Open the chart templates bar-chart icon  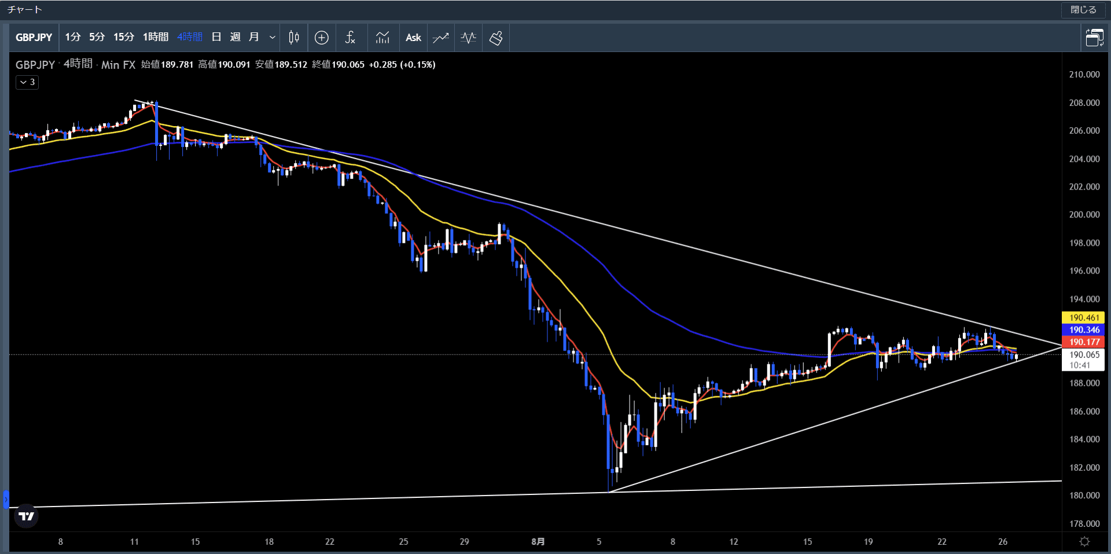click(382, 38)
